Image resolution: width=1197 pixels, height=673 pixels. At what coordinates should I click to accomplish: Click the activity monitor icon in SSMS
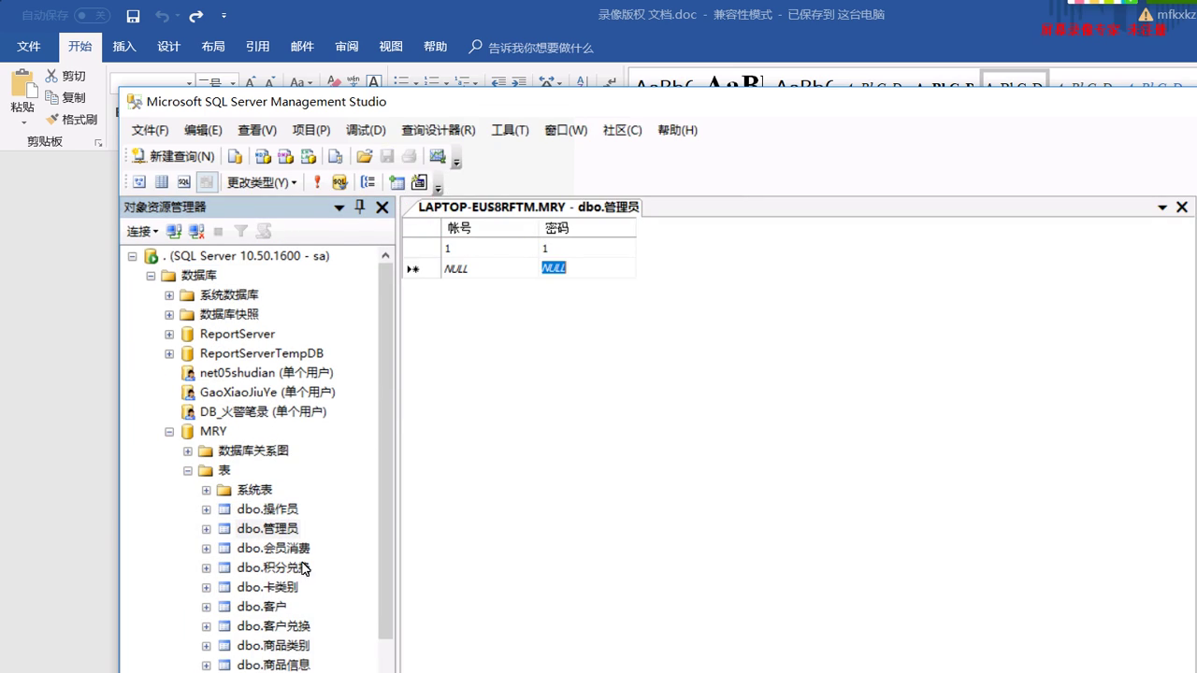[x=437, y=156]
